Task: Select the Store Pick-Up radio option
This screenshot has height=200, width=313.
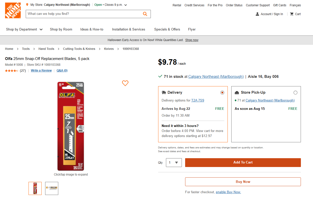Action: click(x=295, y=92)
